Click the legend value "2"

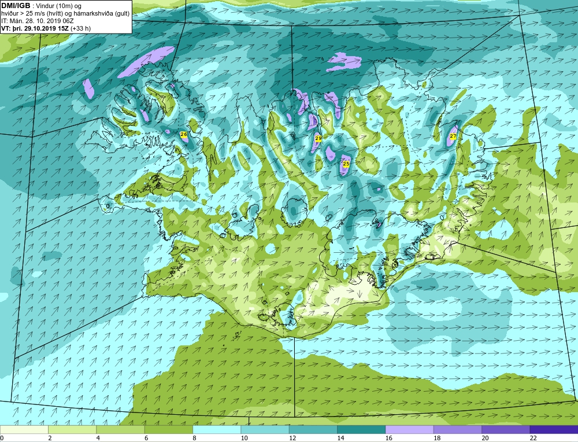50,438
